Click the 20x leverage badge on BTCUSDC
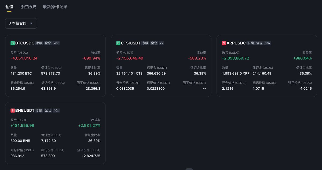The height and width of the screenshot is (170, 322). coord(56,43)
